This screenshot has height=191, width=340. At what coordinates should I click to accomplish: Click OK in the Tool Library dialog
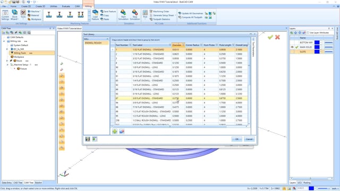click(236, 139)
